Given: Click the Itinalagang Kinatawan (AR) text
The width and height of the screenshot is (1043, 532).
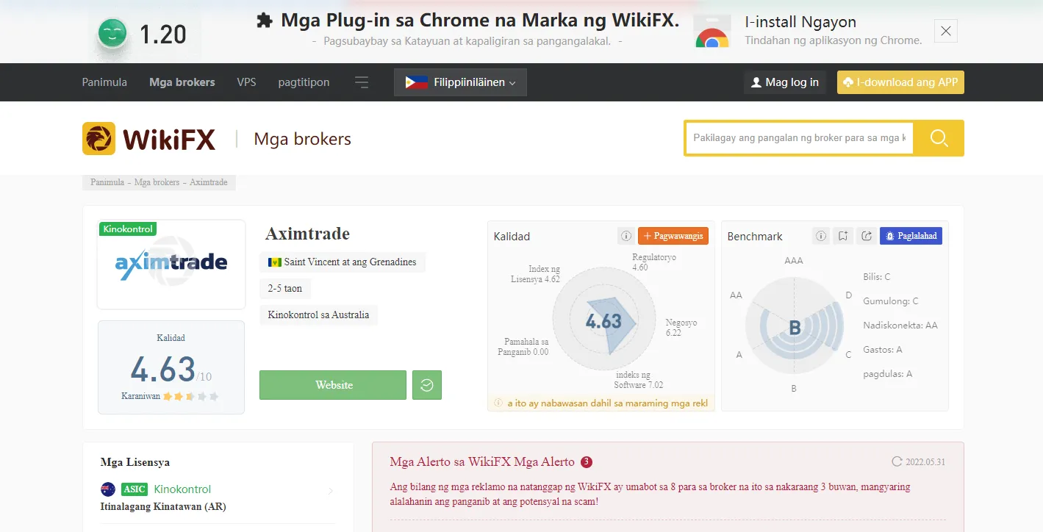Looking at the screenshot, I should (x=163, y=507).
